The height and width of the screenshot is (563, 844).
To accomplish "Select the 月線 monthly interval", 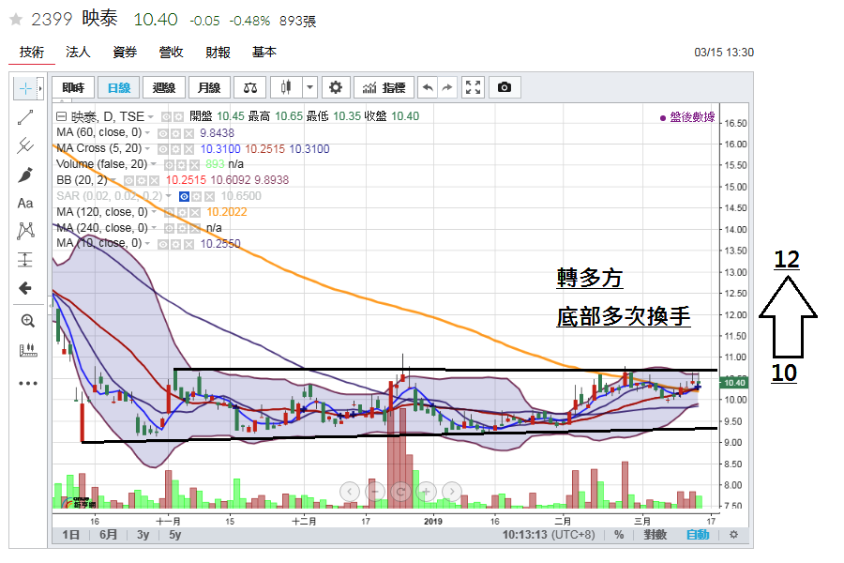I will coord(209,87).
